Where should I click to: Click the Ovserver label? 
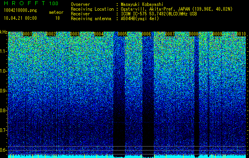tap(80, 4)
